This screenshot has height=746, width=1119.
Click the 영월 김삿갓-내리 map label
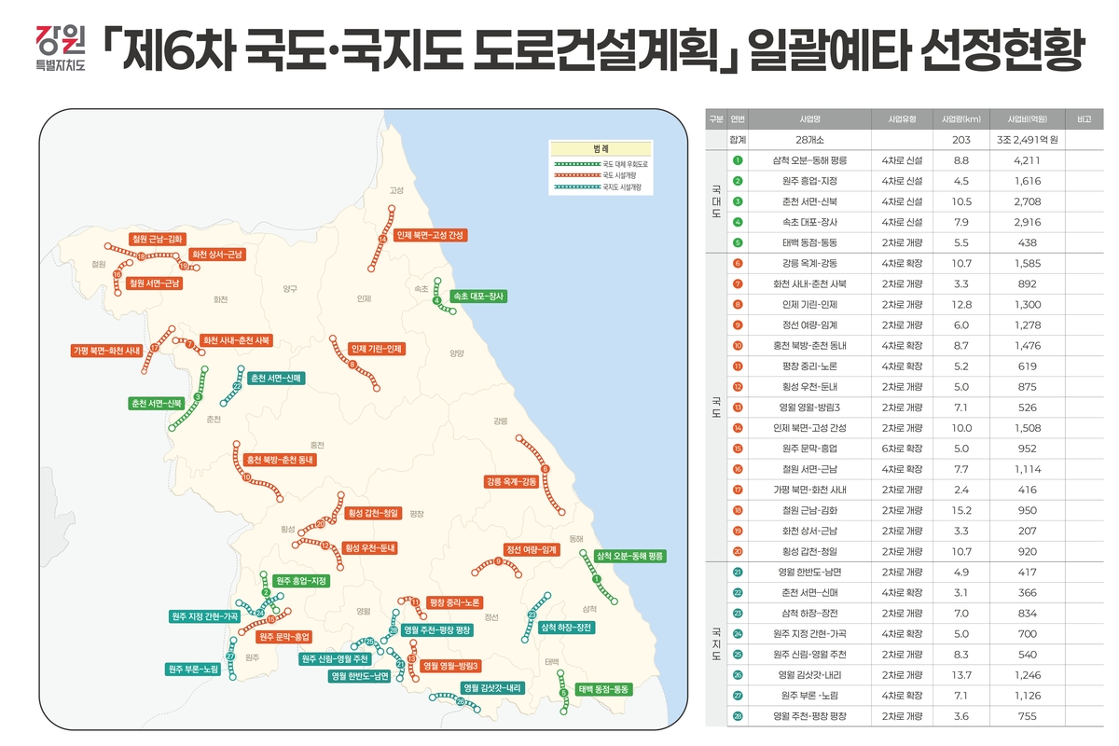coord(492,687)
